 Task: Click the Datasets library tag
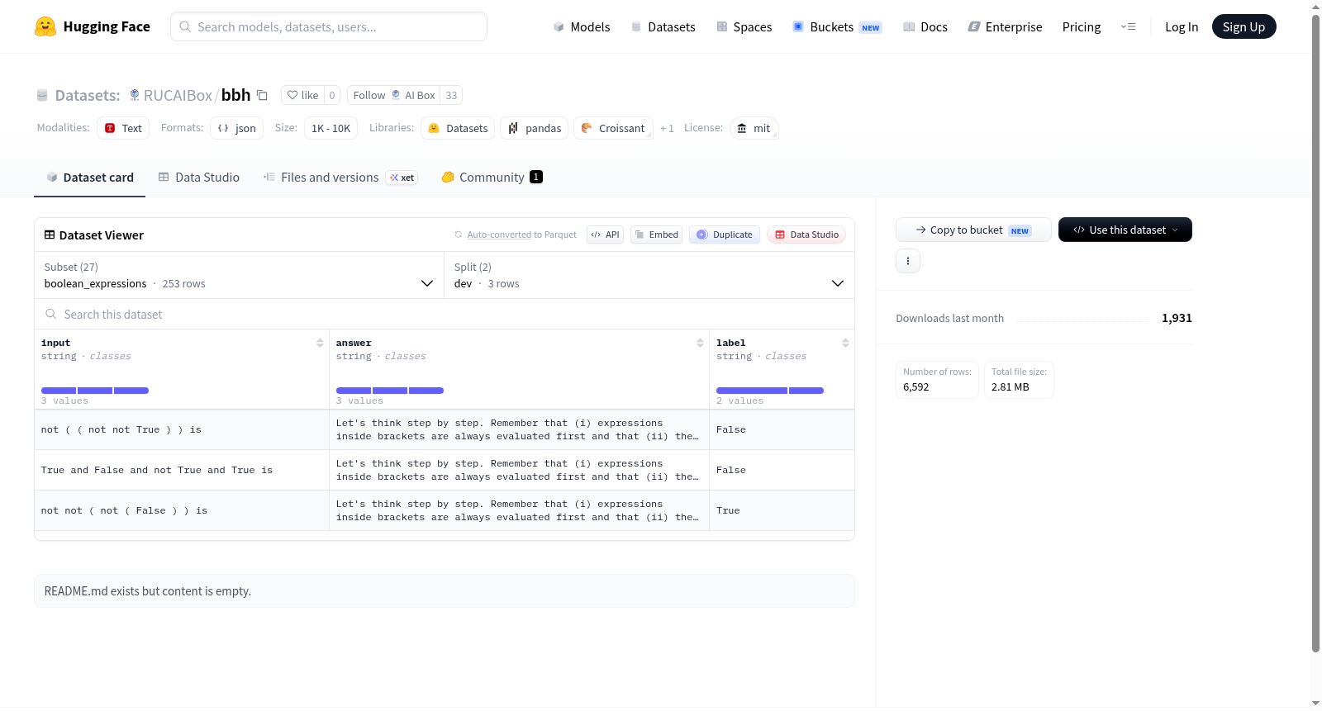(458, 128)
